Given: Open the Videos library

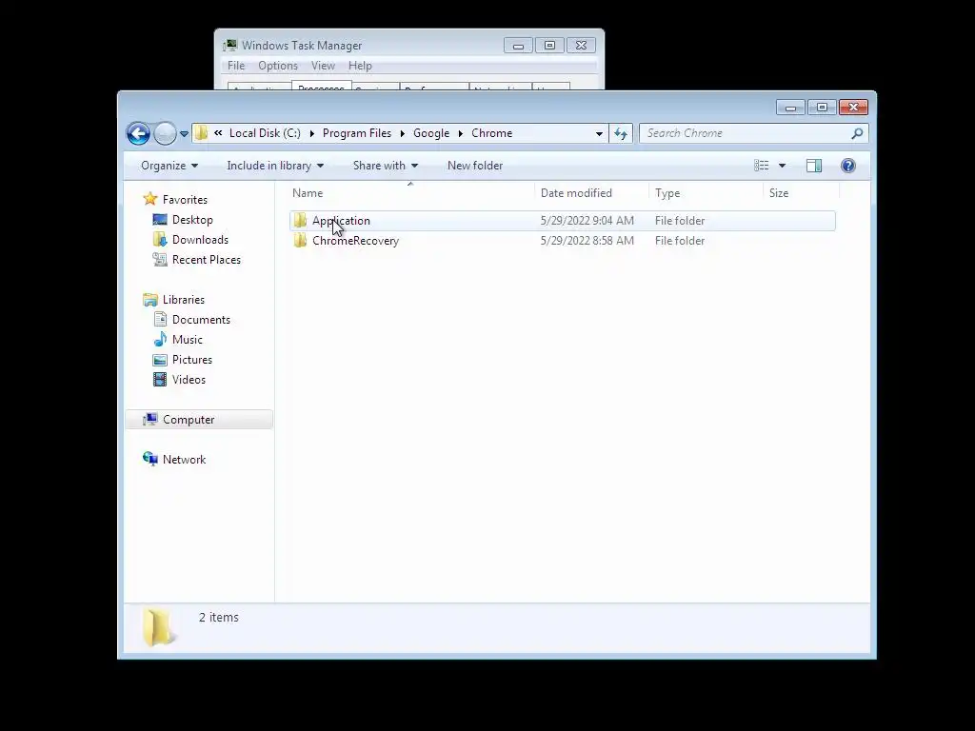Looking at the screenshot, I should pos(189,379).
